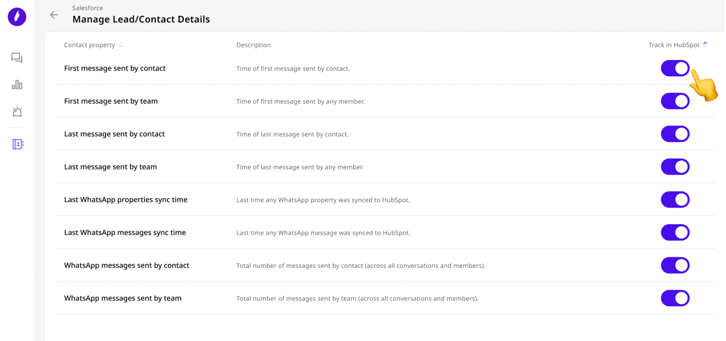Viewport: 726px width, 341px height.
Task: Toggle Last WhatsApp properties sync time
Action: pos(675,199)
